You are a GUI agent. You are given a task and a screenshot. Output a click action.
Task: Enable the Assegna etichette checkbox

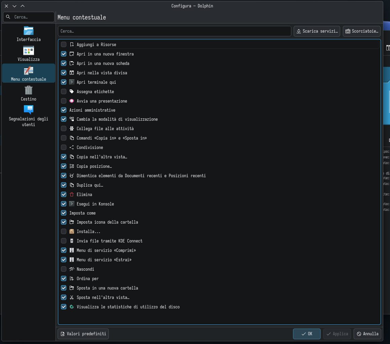click(64, 92)
